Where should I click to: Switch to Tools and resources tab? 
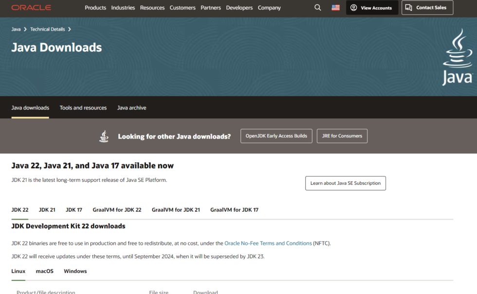click(83, 108)
